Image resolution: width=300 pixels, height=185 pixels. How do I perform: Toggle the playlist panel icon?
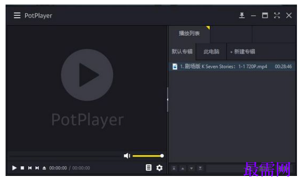148,168
